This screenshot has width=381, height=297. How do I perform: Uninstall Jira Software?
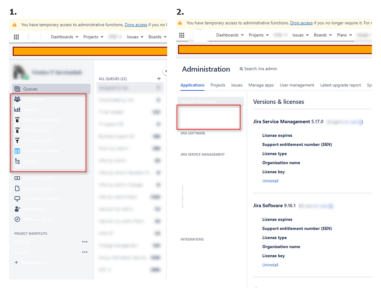(x=270, y=265)
